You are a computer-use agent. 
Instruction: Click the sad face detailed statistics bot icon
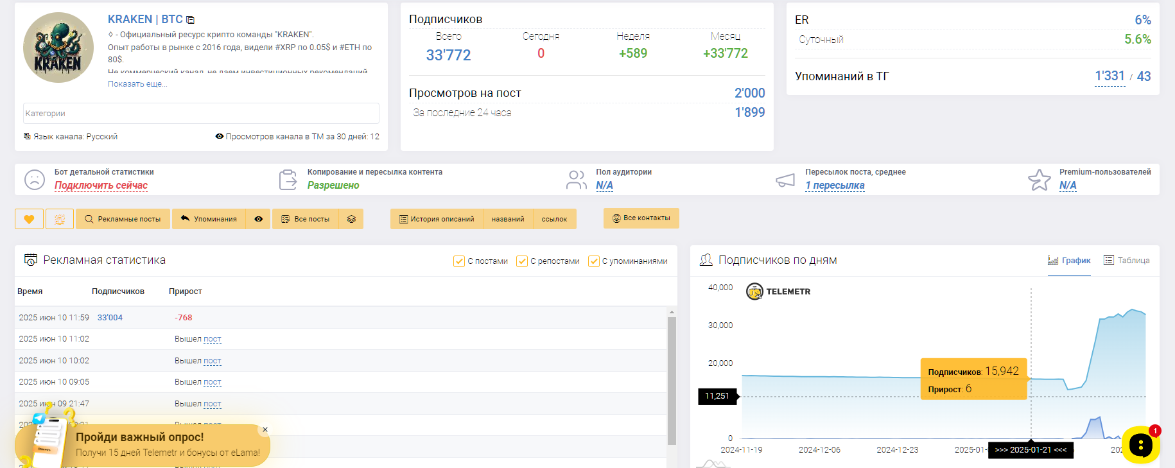click(x=35, y=180)
